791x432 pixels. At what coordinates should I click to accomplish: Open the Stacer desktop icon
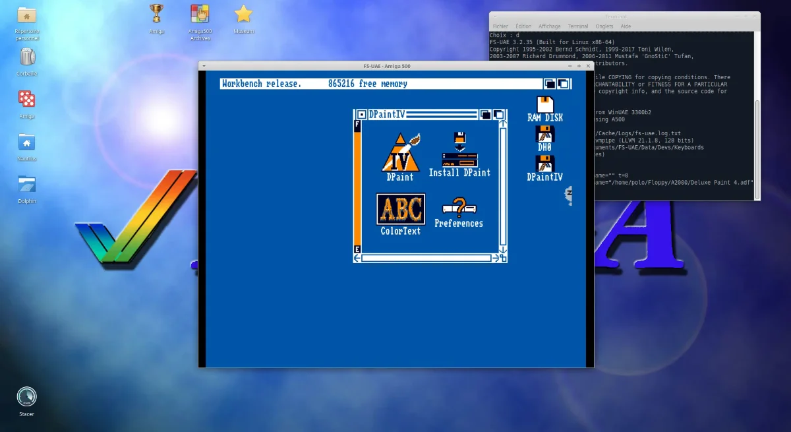point(26,401)
